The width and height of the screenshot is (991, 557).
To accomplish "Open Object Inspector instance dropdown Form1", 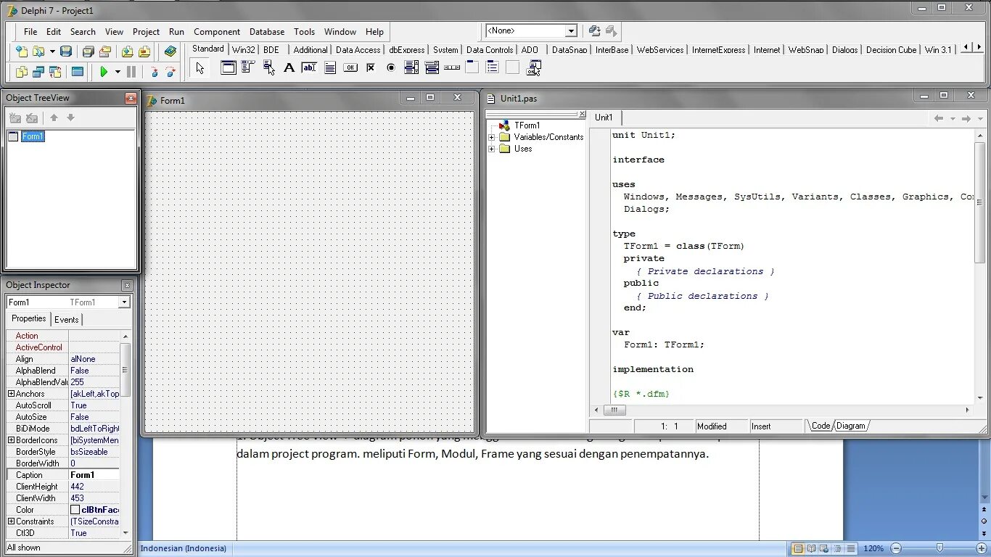I will tap(124, 302).
